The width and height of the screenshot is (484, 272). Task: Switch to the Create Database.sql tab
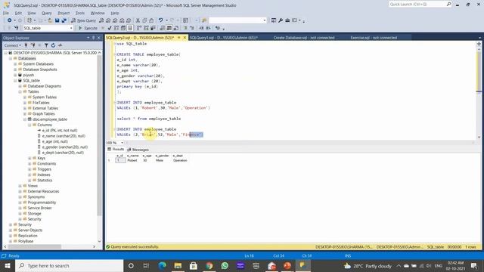coord(304,38)
